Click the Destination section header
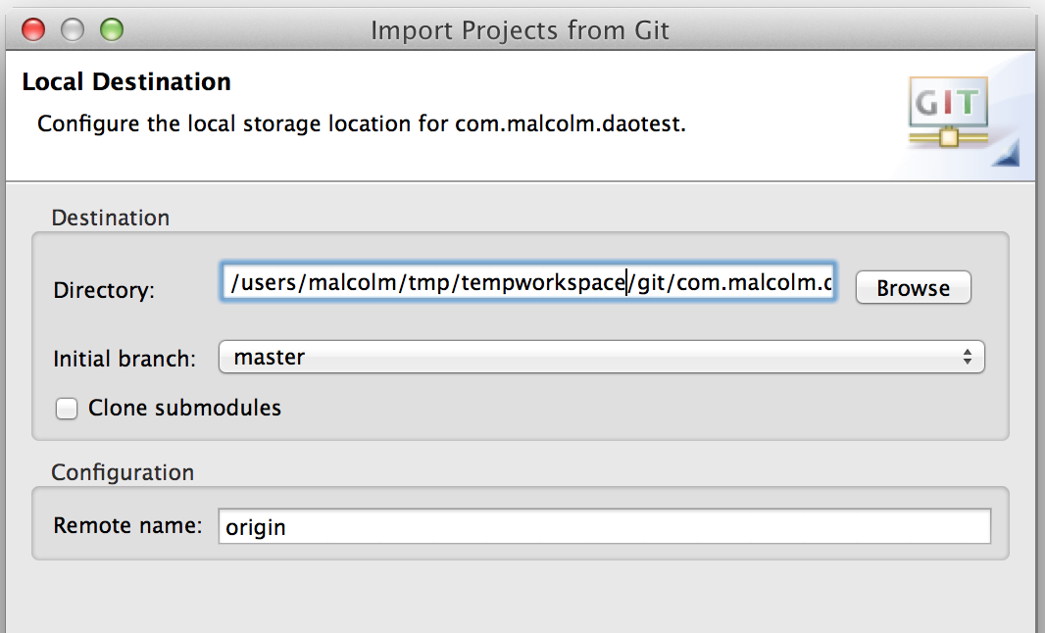 111,218
